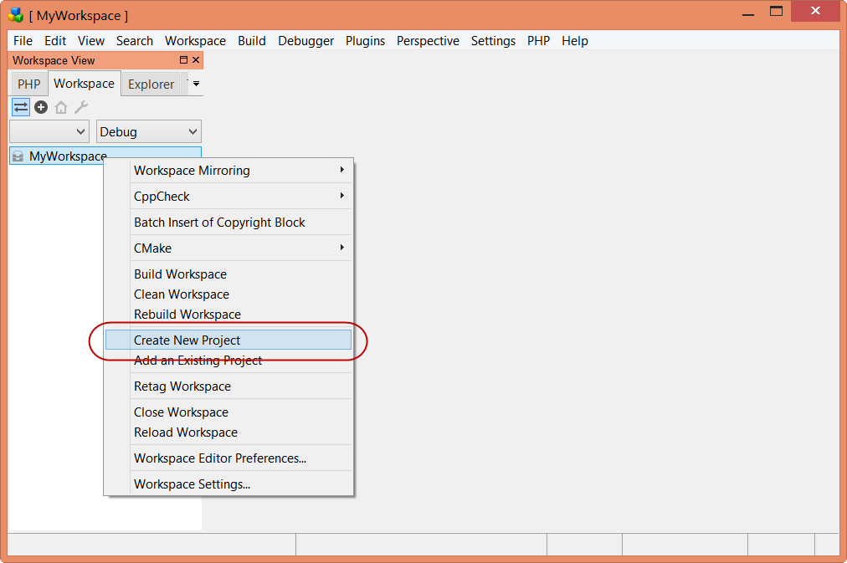Open the Edit menu
The height and width of the screenshot is (563, 847).
click(55, 41)
